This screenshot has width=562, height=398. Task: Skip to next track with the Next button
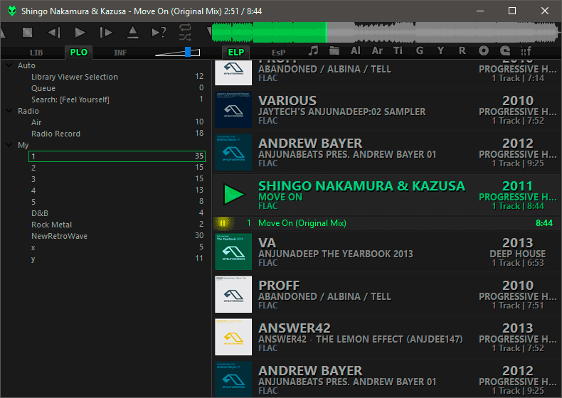(106, 33)
